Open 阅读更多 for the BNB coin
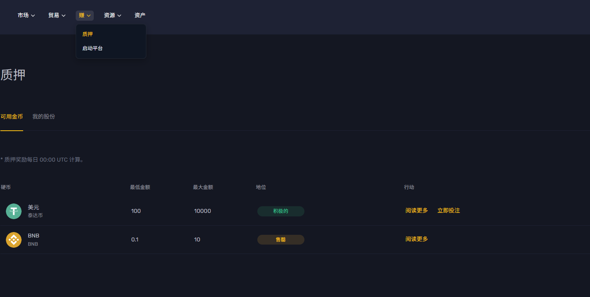 coord(416,239)
